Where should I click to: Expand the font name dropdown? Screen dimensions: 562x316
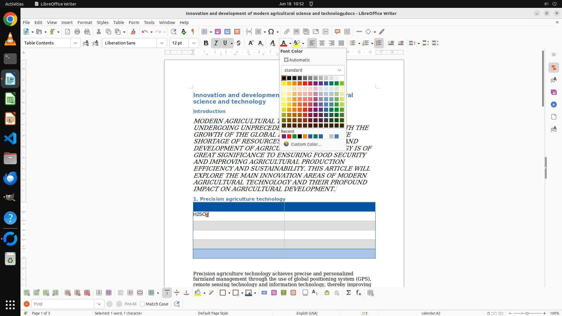click(162, 43)
